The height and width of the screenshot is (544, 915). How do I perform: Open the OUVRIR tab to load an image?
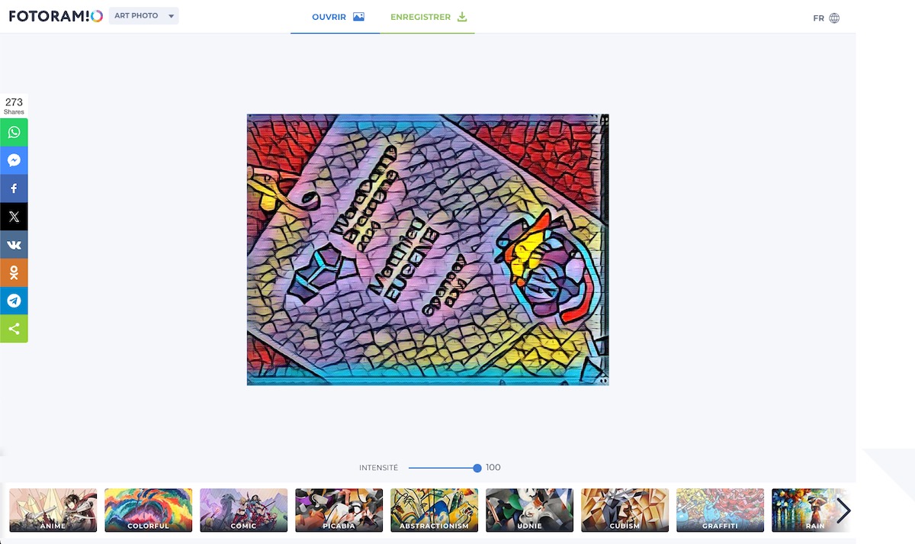pyautogui.click(x=335, y=17)
